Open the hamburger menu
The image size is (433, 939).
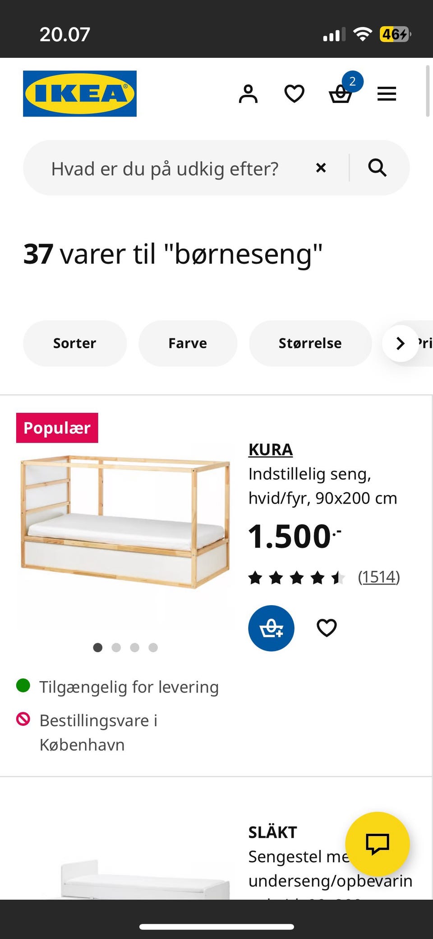click(387, 94)
